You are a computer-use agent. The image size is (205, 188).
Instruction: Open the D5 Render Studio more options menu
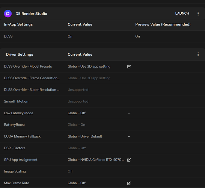(198, 14)
